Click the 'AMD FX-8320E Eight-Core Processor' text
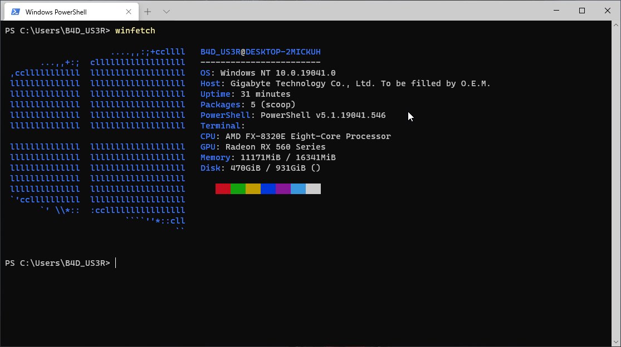Screen dimensions: 621x347 coord(308,136)
